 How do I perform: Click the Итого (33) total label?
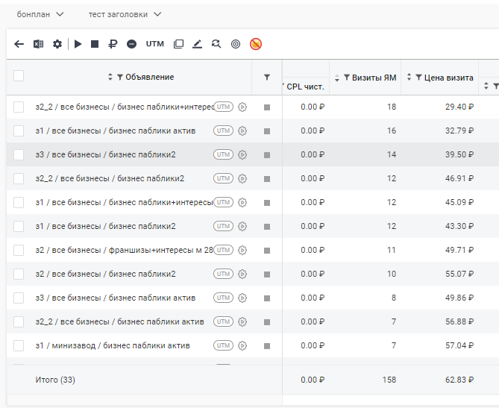[x=55, y=380]
